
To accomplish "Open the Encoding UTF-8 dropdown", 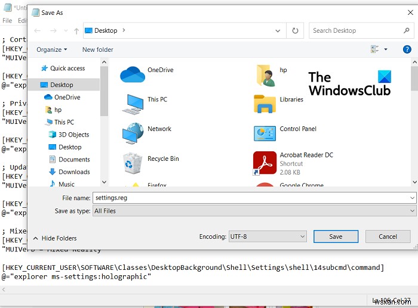I will coord(268,237).
